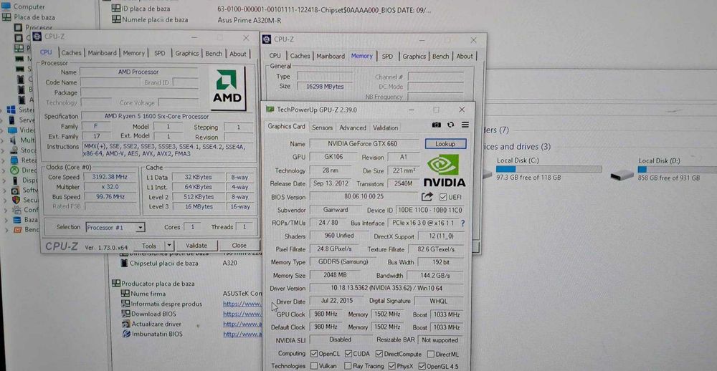Toggle the OpenGL 4.5 checkbox
Image resolution: width=717 pixels, height=371 pixels.
click(x=422, y=366)
